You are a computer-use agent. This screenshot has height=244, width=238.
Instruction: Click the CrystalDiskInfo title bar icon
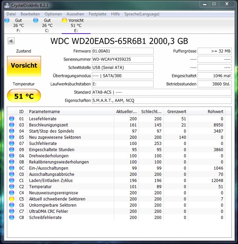click(x=7, y=5)
